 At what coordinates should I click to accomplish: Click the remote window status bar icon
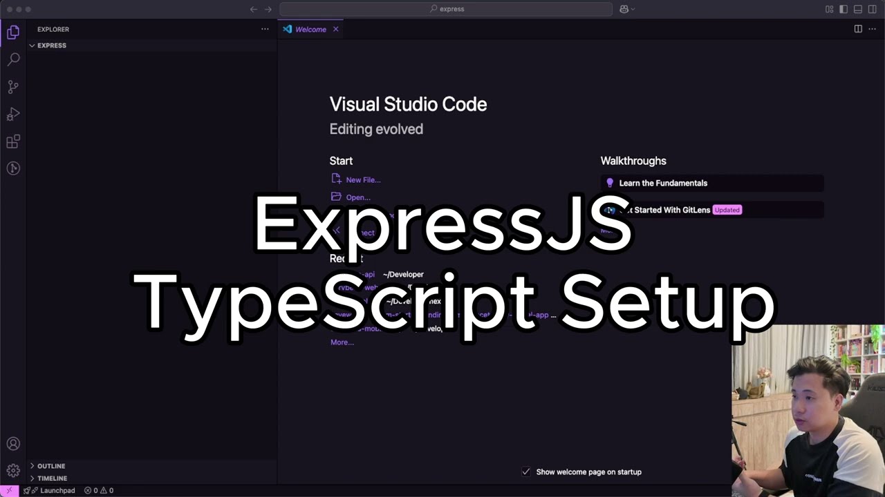coord(9,490)
